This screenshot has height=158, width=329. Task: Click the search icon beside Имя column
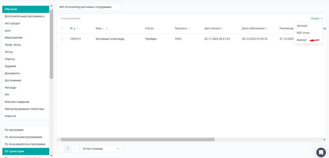pyautogui.click(x=107, y=29)
